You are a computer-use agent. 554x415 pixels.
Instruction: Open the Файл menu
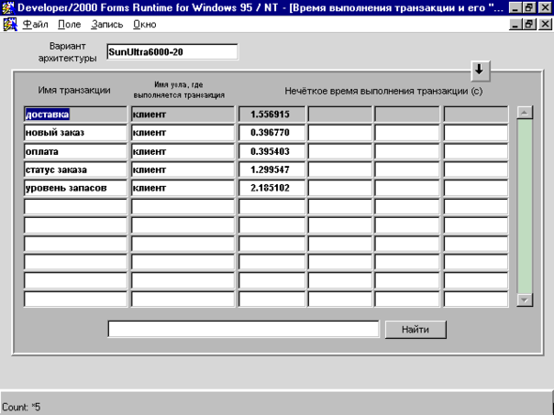pyautogui.click(x=36, y=25)
